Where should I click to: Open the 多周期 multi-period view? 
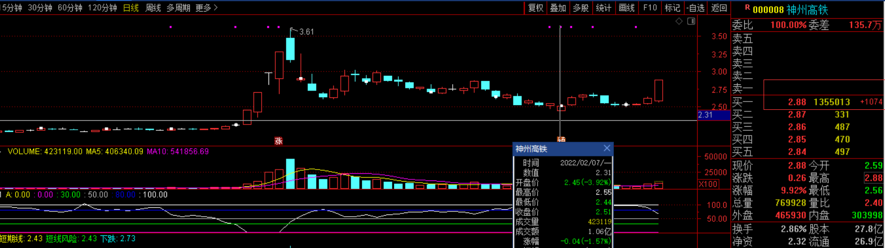pos(178,8)
